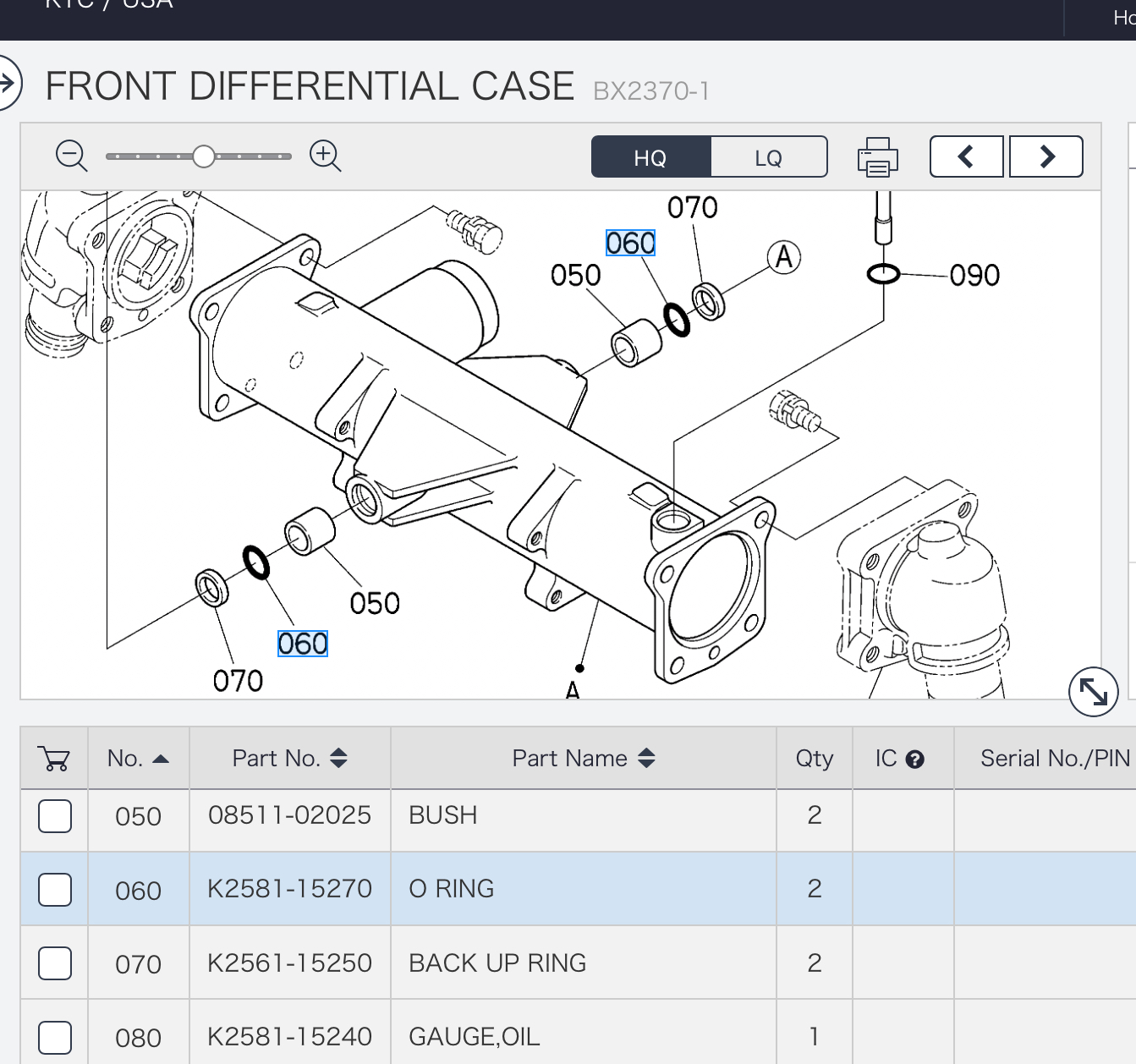Click the 090 callout label in diagram
The image size is (1136, 1064).
[x=974, y=275]
